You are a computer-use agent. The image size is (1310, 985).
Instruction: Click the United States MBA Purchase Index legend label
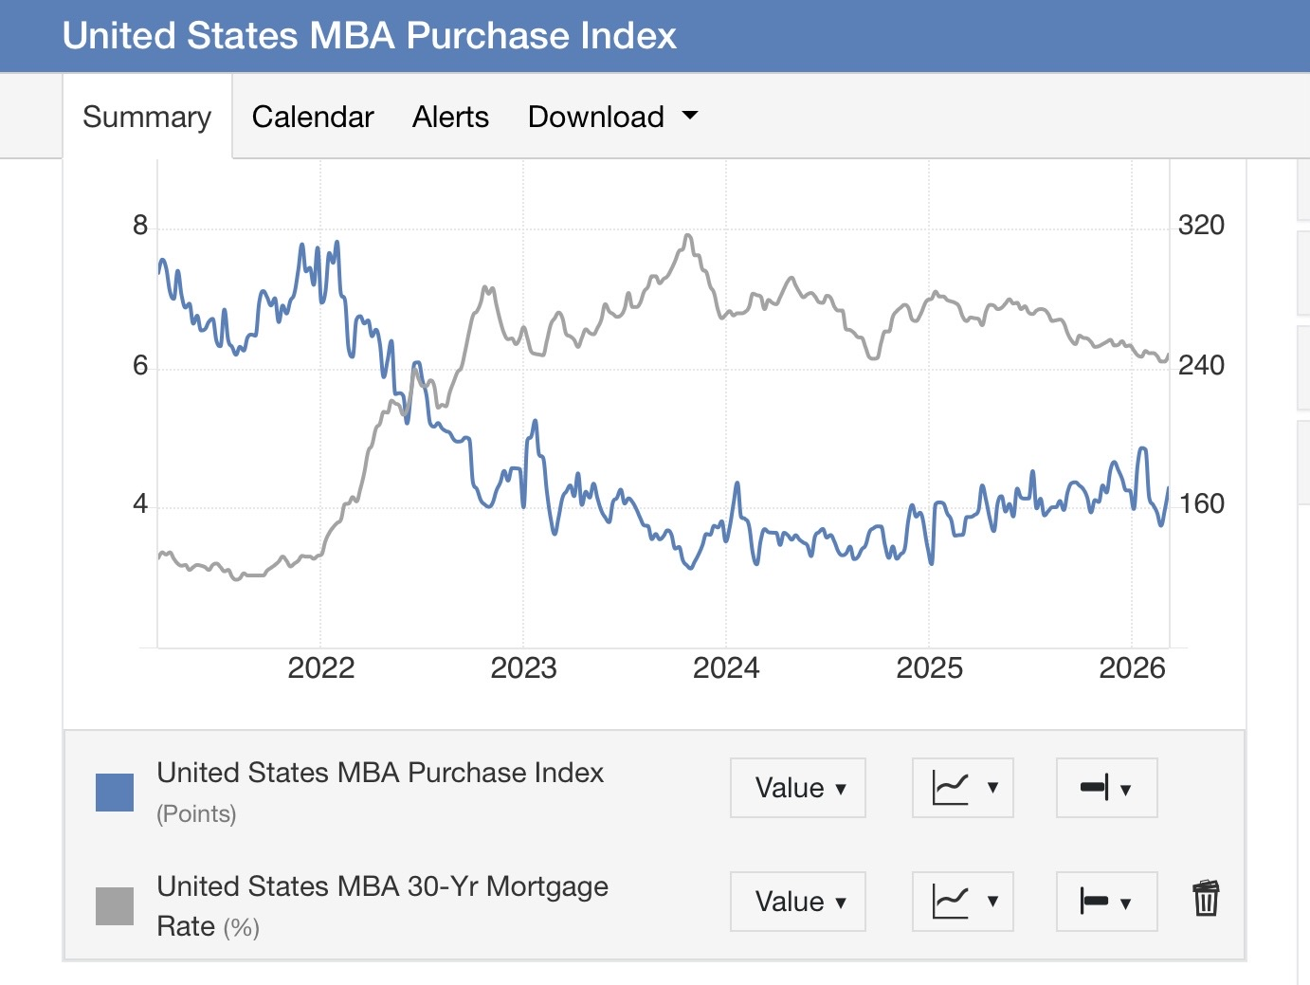(380, 773)
